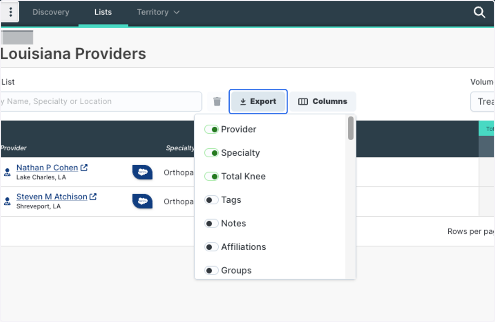Click the Columns button
This screenshot has height=322, width=495.
(323, 102)
